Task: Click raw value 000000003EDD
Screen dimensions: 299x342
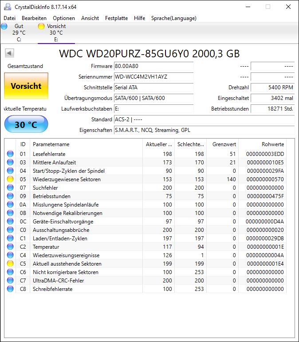Action: pos(265,154)
